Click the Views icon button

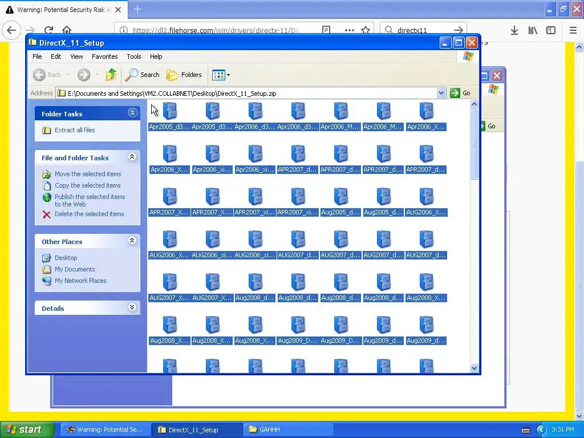tap(218, 75)
